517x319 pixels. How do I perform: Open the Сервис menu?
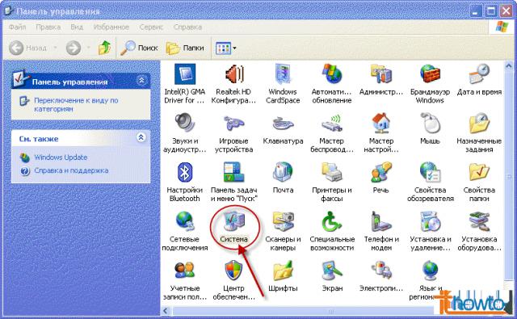point(151,27)
